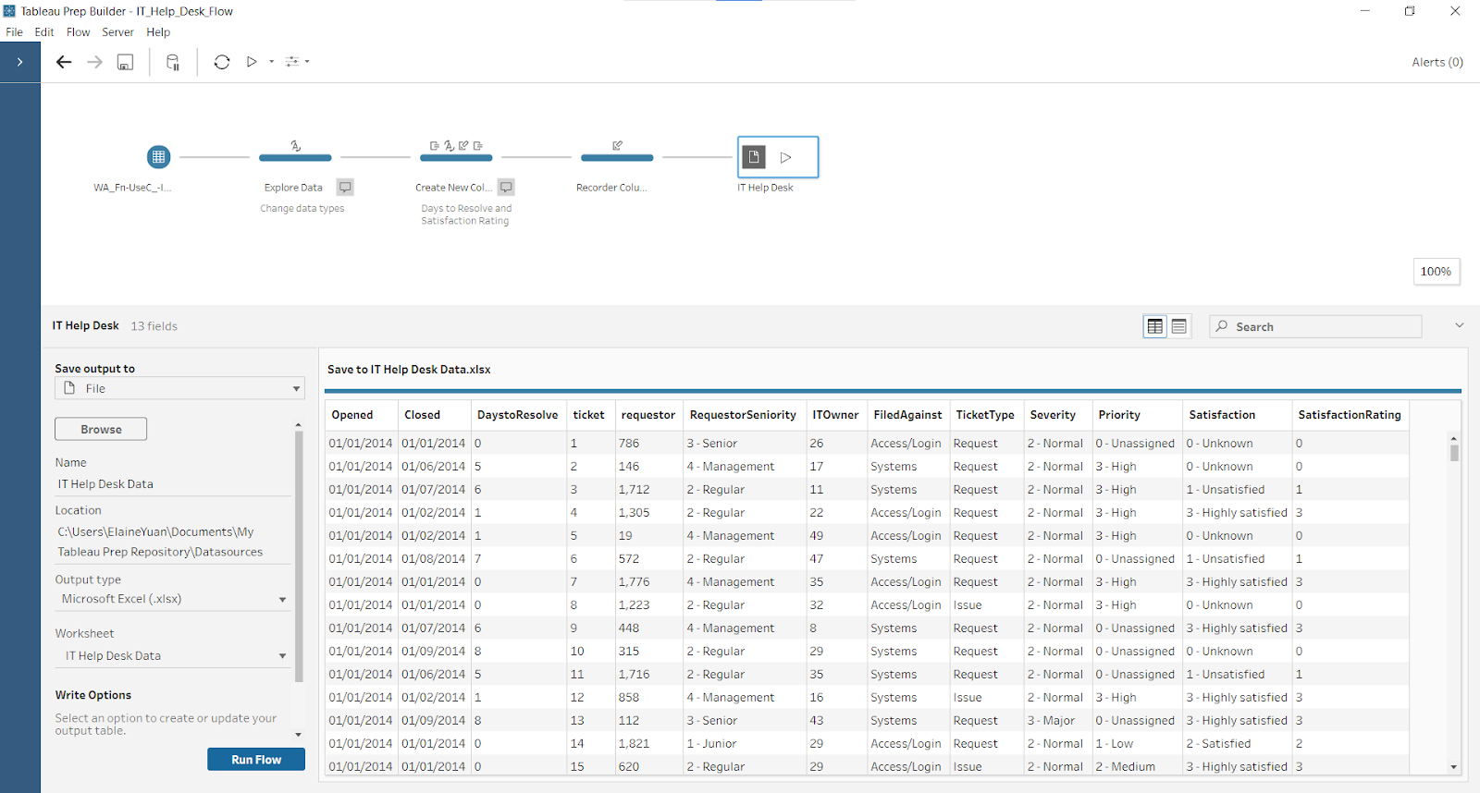This screenshot has height=793, width=1480.
Task: Click the Save flow icon
Action: [125, 62]
